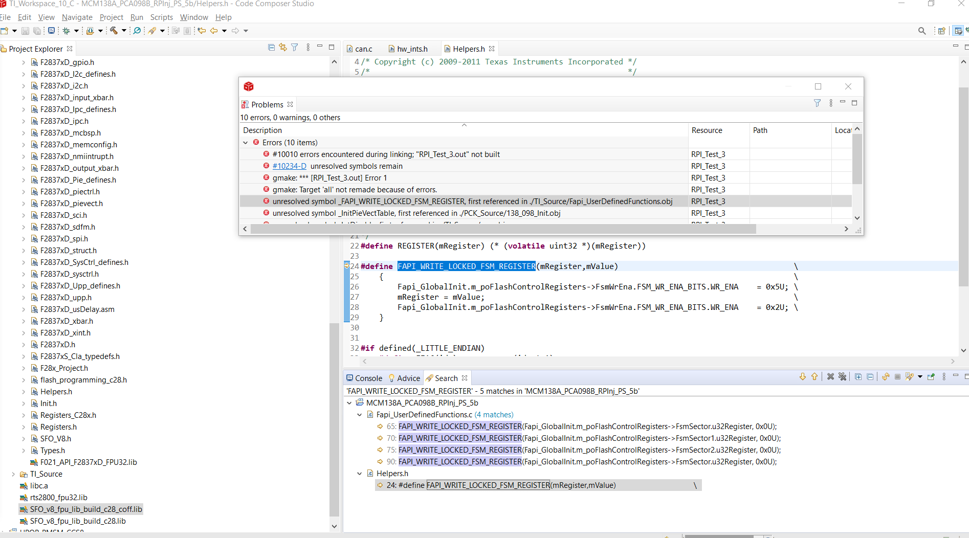
Task: Expand the TI_Source folder
Action: (13, 474)
